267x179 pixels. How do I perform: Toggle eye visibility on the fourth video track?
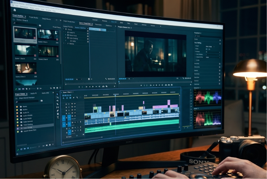(x=75, y=113)
